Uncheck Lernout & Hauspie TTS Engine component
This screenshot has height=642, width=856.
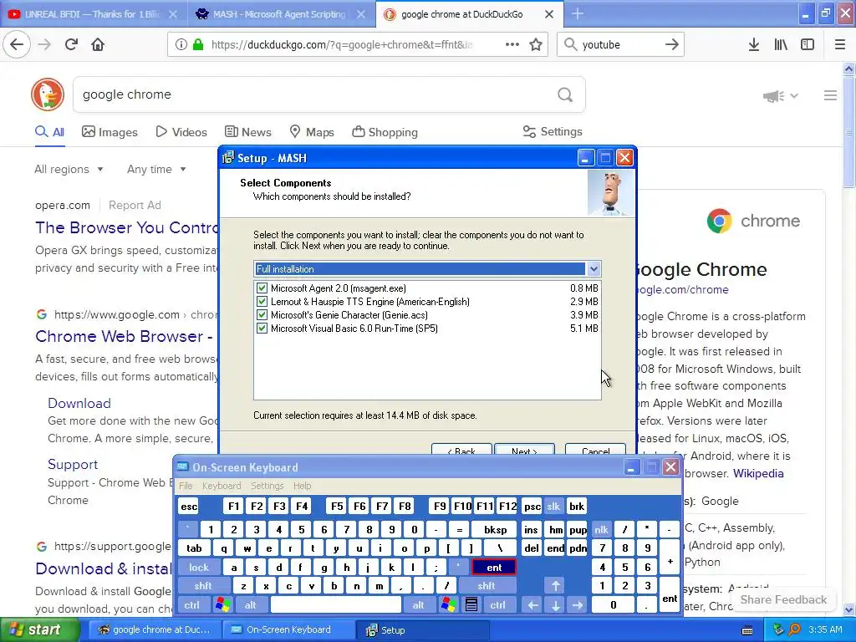(x=262, y=301)
